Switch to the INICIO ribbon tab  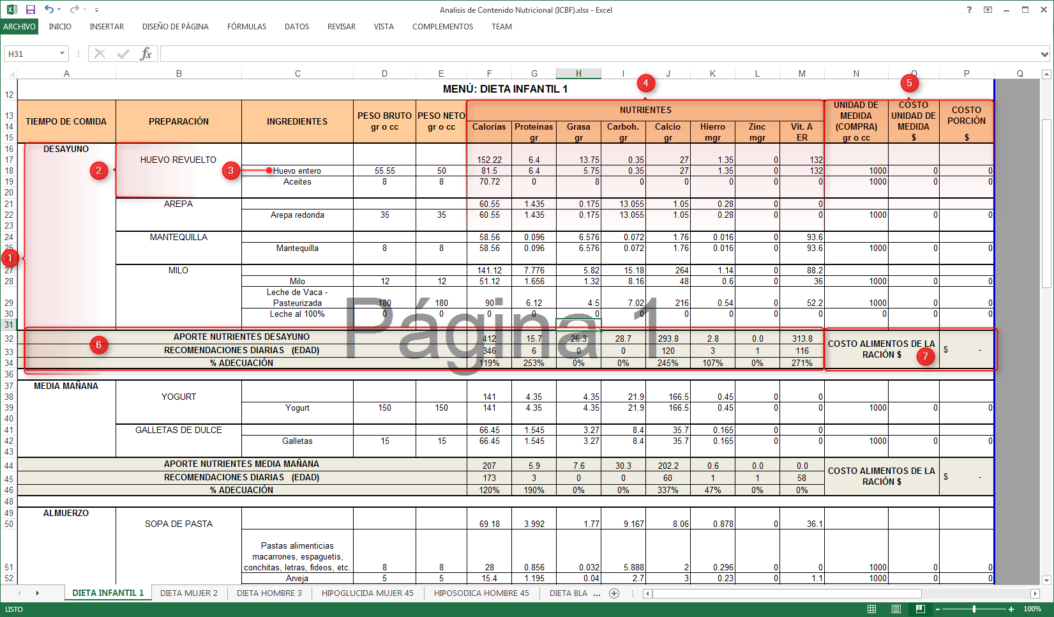pyautogui.click(x=60, y=27)
